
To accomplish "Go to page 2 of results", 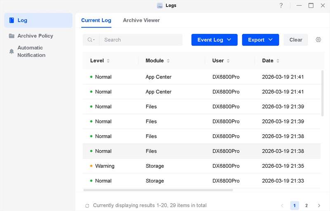I will (x=306, y=205).
